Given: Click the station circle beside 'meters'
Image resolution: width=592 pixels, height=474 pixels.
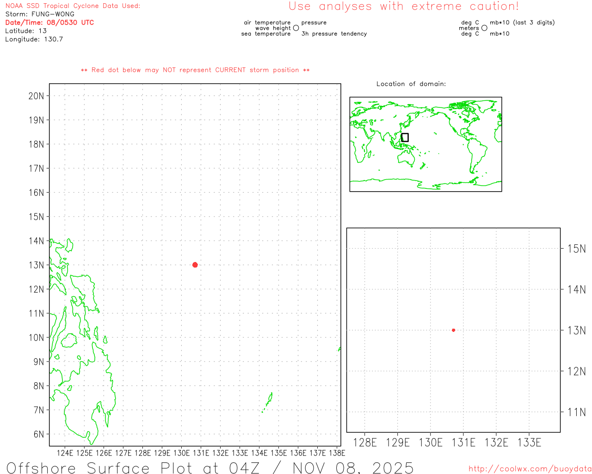Looking at the screenshot, I should pyautogui.click(x=484, y=28).
